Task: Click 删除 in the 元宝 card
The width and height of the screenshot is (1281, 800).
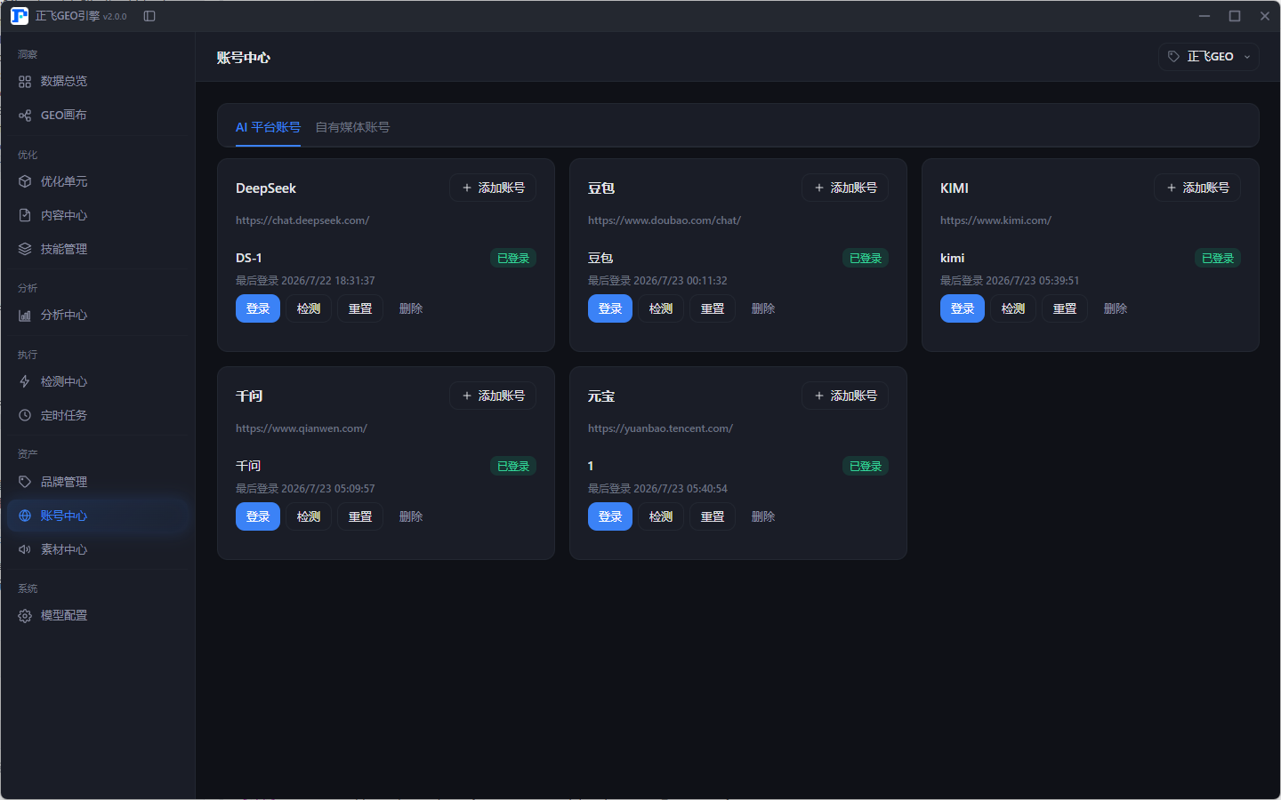Action: [x=763, y=516]
